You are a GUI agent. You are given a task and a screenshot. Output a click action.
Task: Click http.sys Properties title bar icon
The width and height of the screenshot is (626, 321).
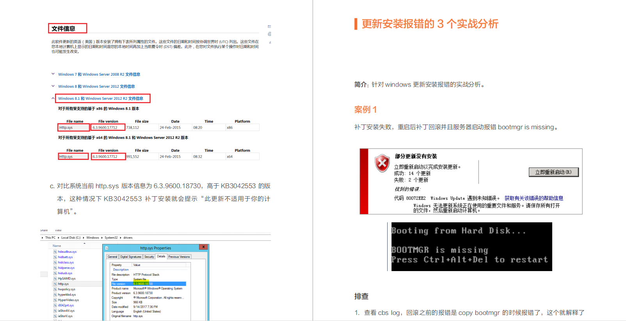pos(107,248)
